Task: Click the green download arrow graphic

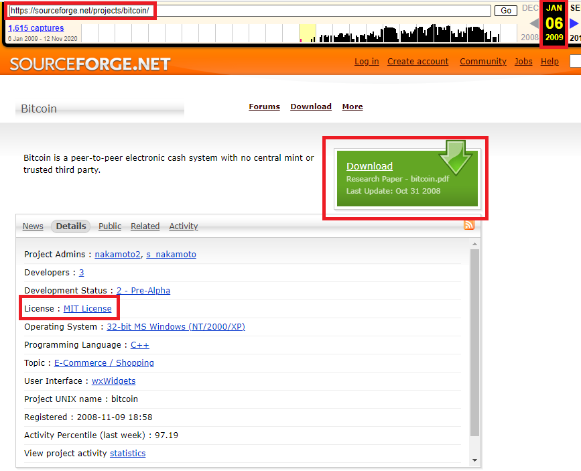Action: pos(455,157)
